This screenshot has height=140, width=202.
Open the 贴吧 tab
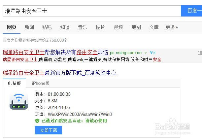pos(47,27)
